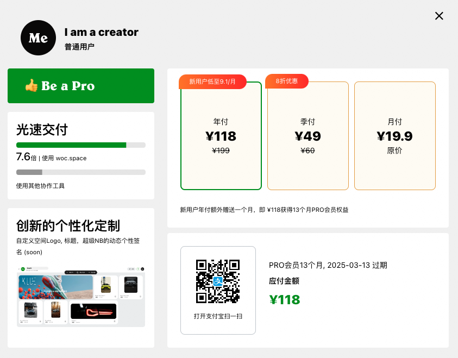Select the 季付 ¥49 quarterly plan
The width and height of the screenshot is (458, 358).
(x=308, y=136)
